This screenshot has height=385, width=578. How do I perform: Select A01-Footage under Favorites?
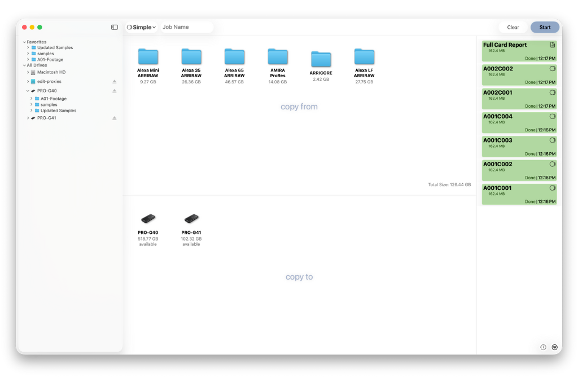50,60
